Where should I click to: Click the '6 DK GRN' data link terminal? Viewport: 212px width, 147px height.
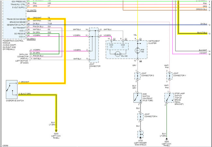tap(35, 53)
